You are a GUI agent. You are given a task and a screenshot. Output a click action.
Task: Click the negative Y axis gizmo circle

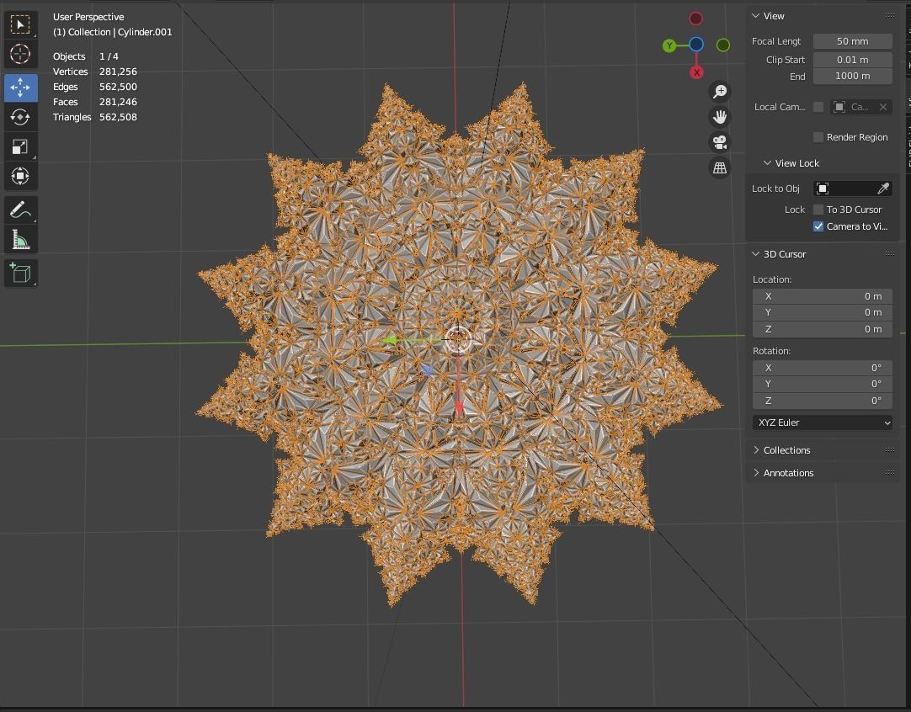723,45
